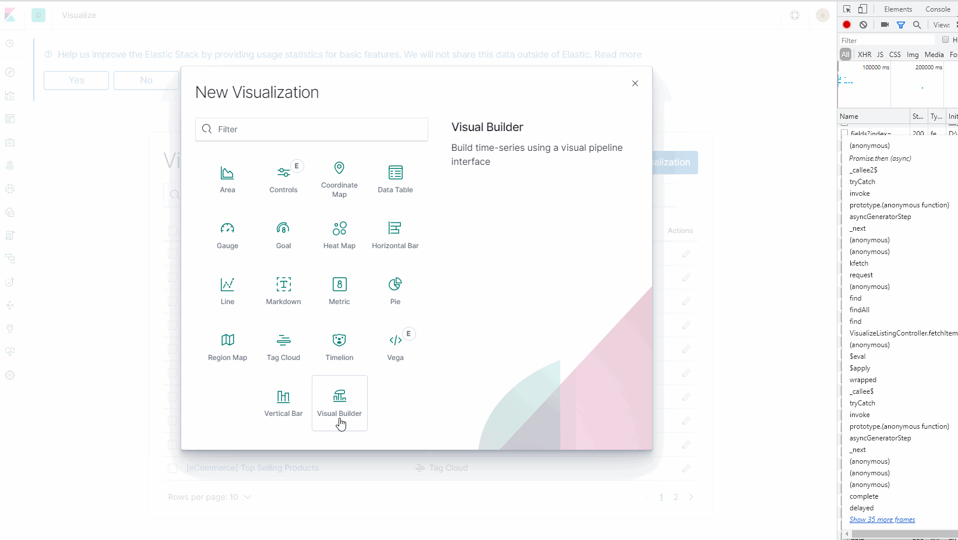
Task: Click No on usage statistics banner
Action: click(146, 80)
